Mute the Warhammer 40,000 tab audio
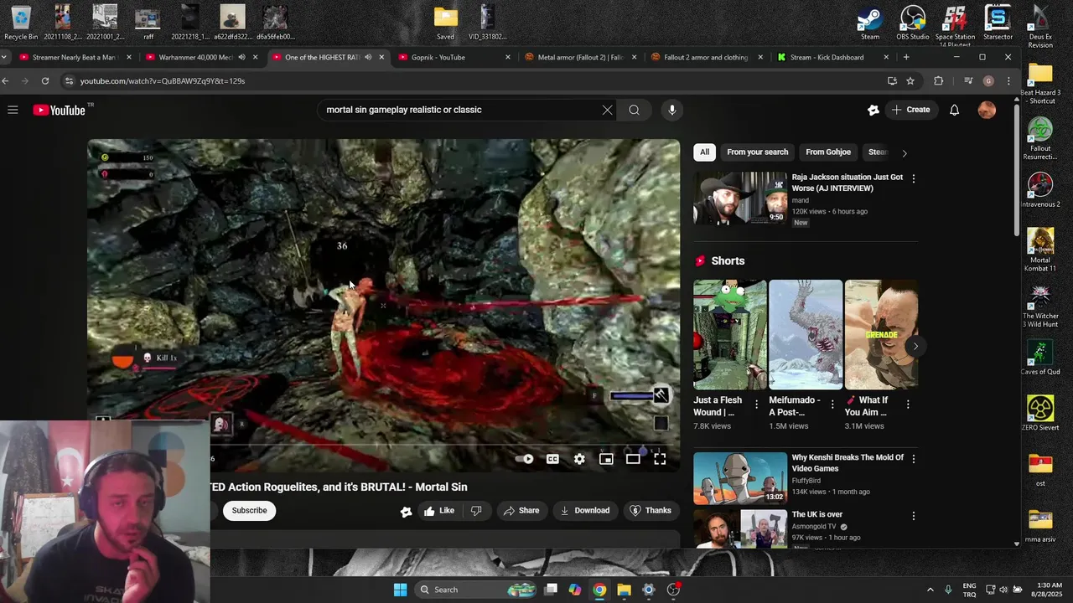 coord(241,57)
